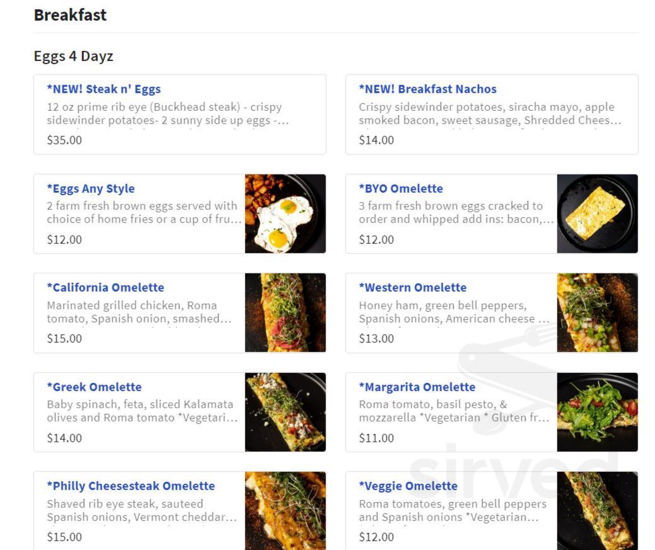Select the Philly Cheesesteak Omelette photo
Viewport: 655px width, 550px height.
286,510
